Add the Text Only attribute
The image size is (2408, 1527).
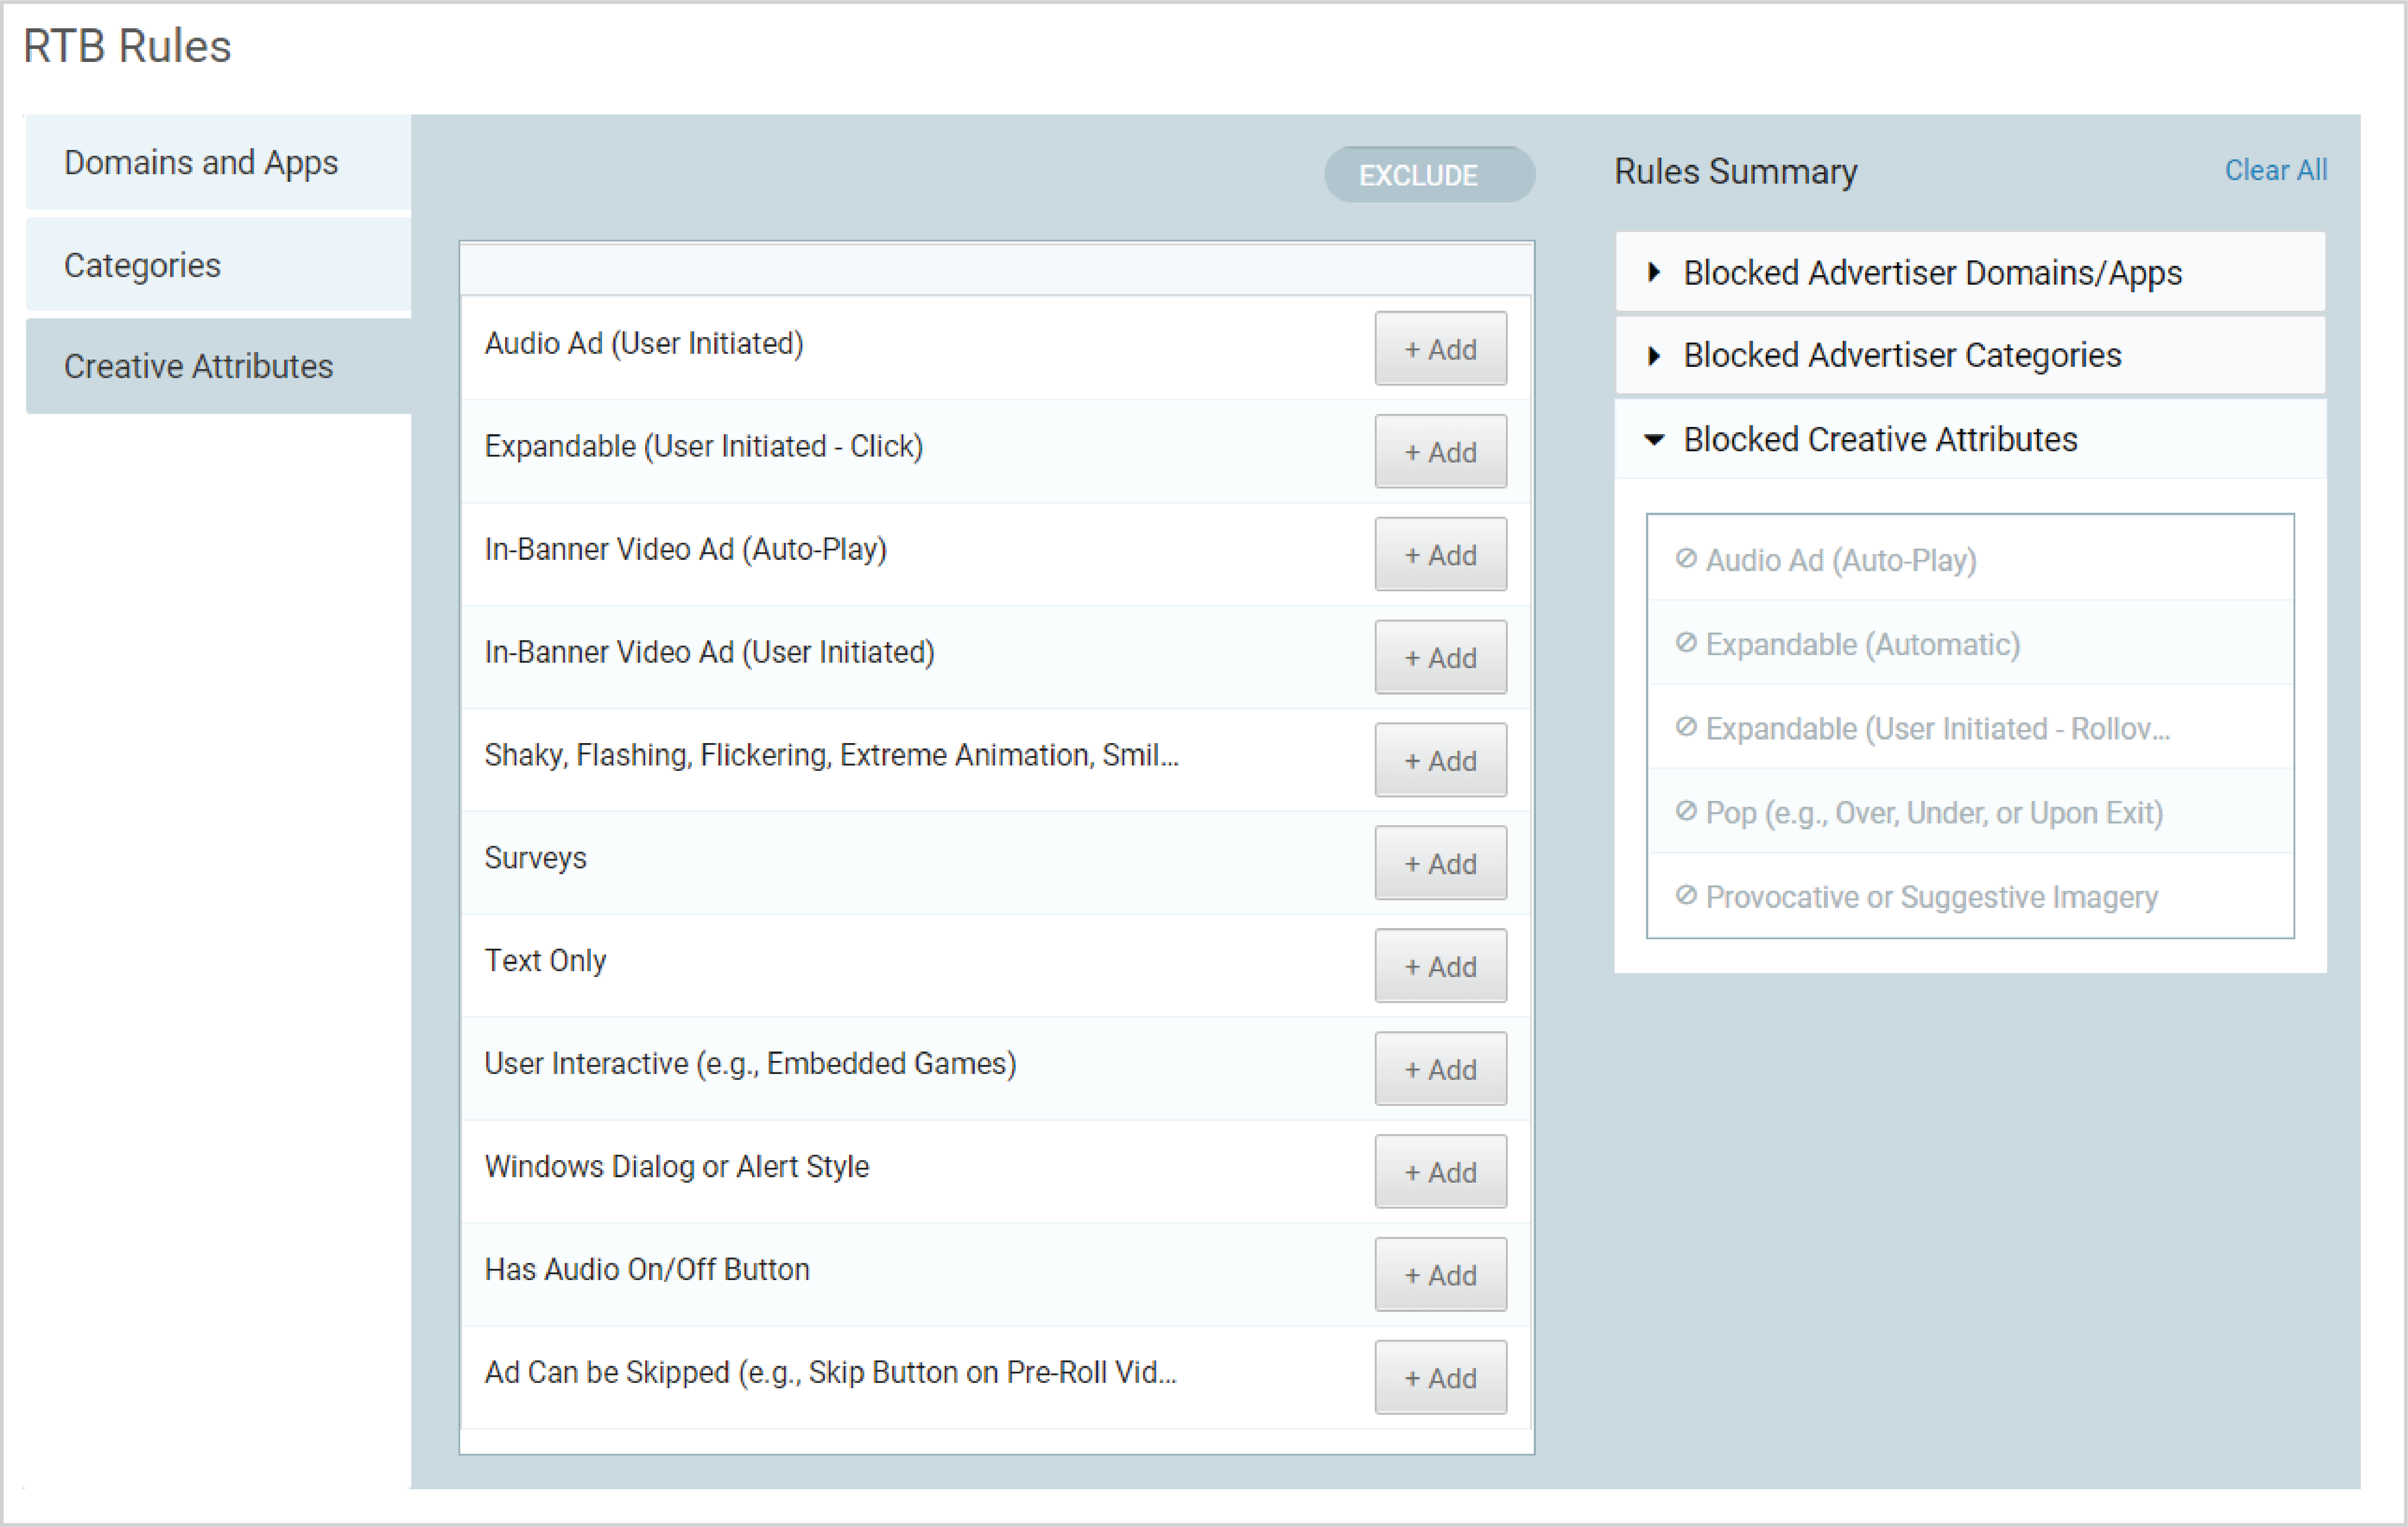click(x=1440, y=967)
